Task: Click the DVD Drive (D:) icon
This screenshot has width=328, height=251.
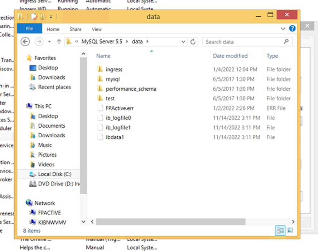Action: click(33, 184)
